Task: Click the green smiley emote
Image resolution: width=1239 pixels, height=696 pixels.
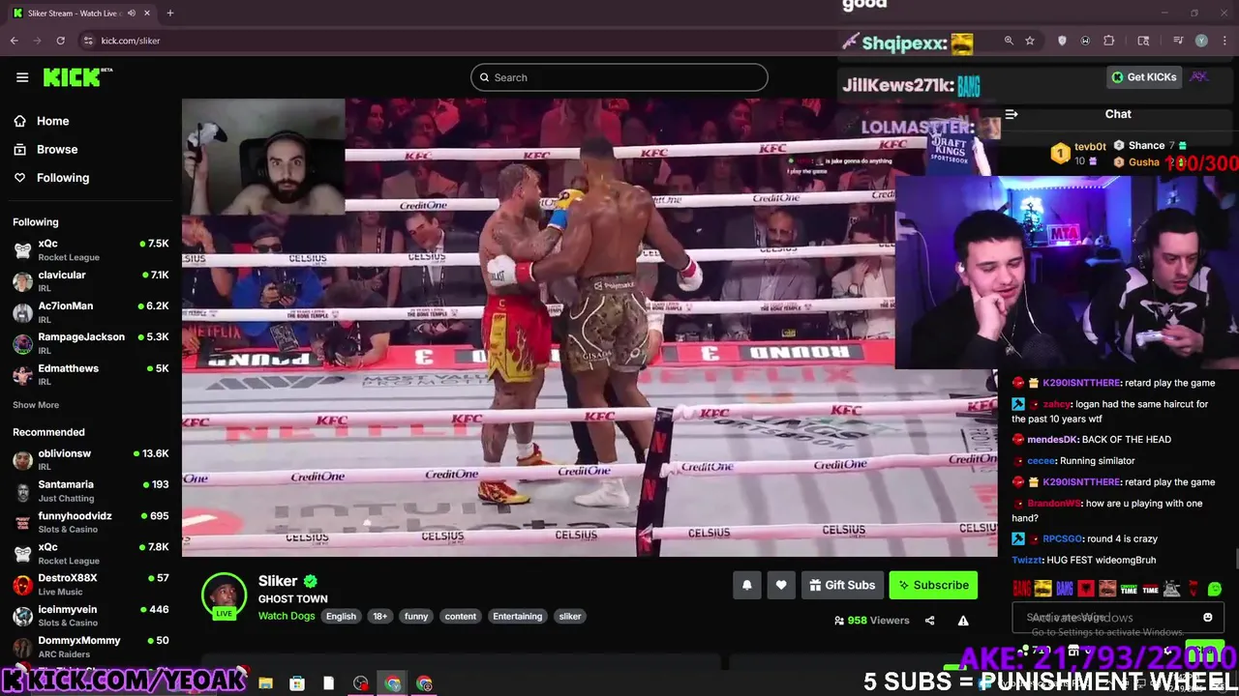Action: coord(1215,589)
